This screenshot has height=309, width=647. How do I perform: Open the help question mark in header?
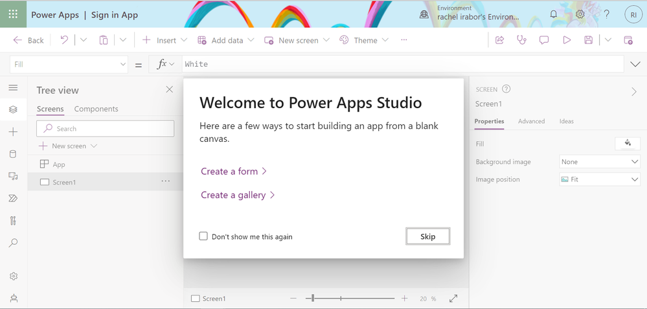point(607,14)
